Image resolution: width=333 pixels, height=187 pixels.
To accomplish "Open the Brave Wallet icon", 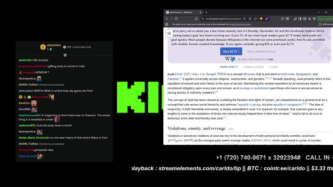I will [305, 19].
